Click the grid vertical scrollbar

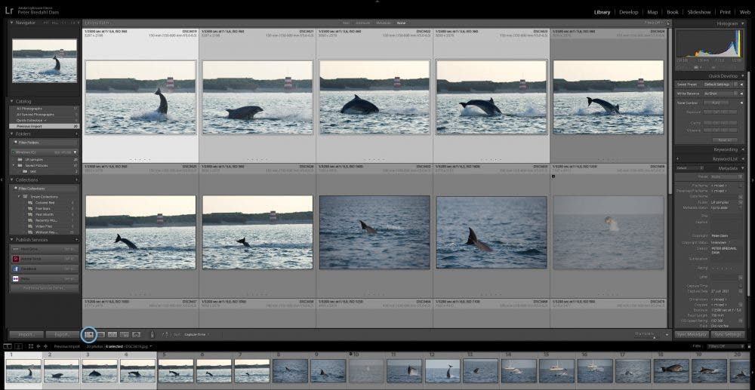(669, 111)
